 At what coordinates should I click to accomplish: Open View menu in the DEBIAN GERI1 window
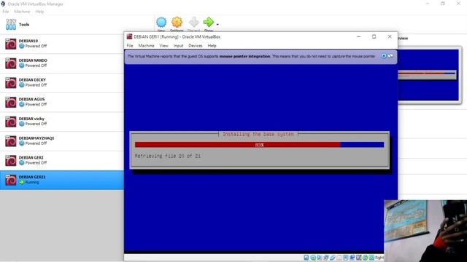pyautogui.click(x=163, y=46)
